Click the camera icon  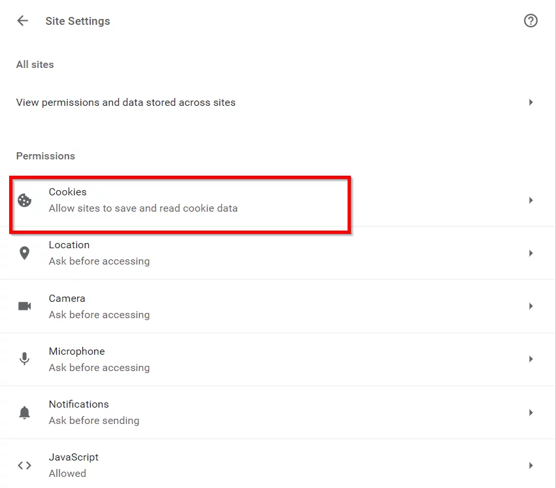(x=24, y=306)
